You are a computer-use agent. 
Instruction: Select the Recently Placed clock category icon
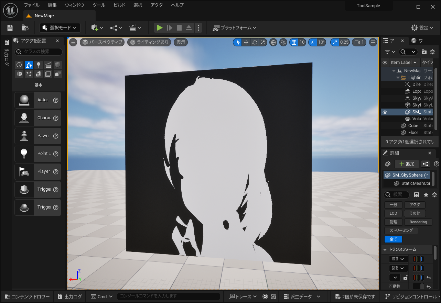coord(19,65)
